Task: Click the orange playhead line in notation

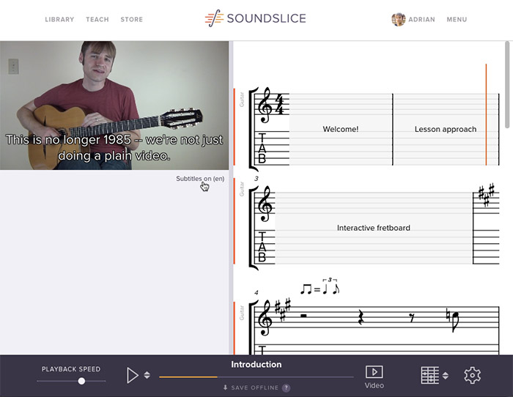Action: pyautogui.click(x=486, y=114)
